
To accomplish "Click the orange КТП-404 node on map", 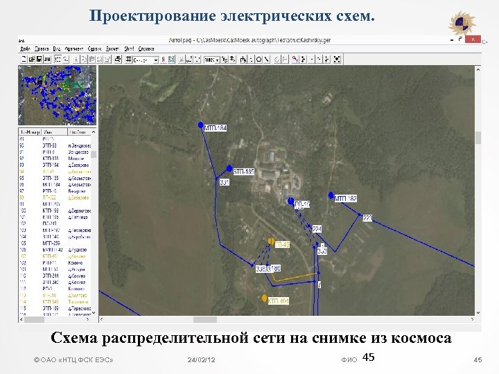I will coord(264,299).
